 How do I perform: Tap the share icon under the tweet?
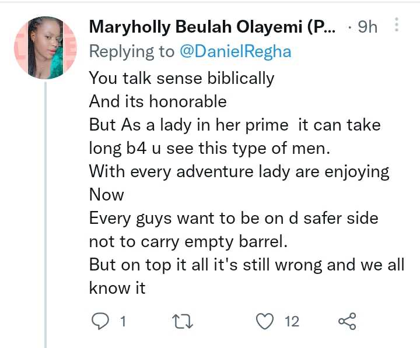pos(347,321)
